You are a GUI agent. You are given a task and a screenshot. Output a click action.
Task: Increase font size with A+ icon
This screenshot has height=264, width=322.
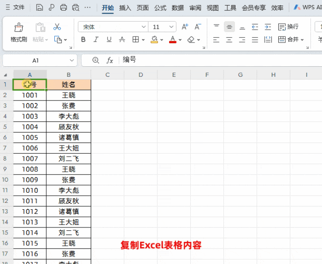click(185, 27)
